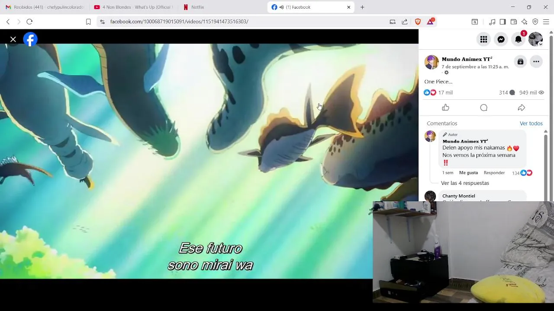Open Mundo Animex YT profile picture
Screen dimensions: 554x311
pyautogui.click(x=432, y=62)
